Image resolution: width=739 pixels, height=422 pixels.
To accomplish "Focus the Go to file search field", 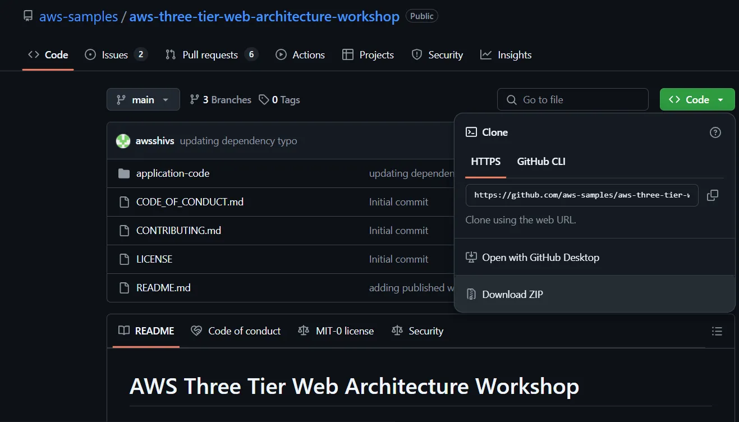I will (573, 99).
